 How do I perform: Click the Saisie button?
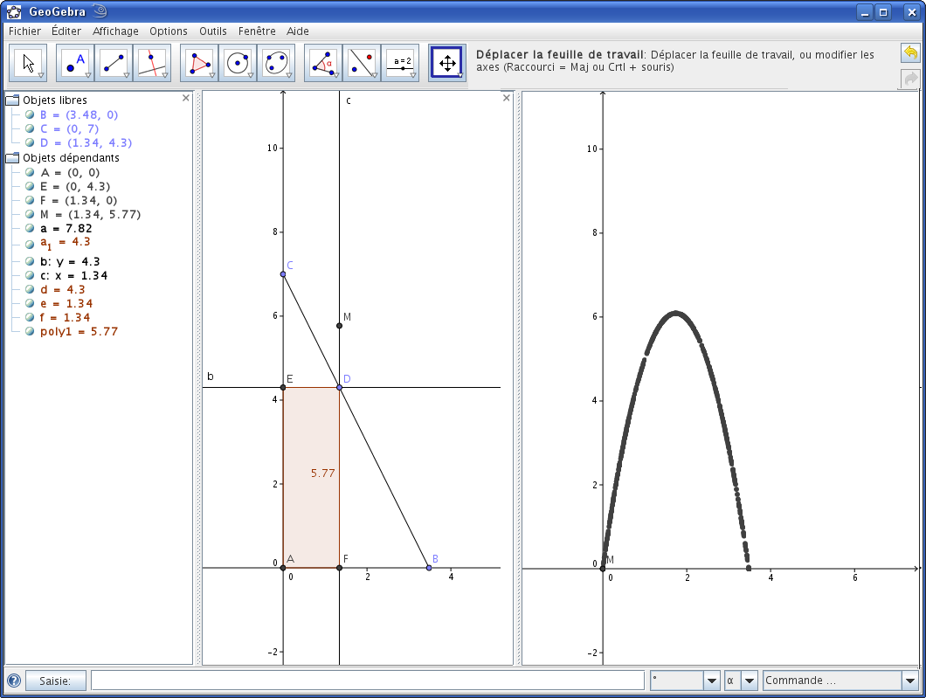click(56, 681)
